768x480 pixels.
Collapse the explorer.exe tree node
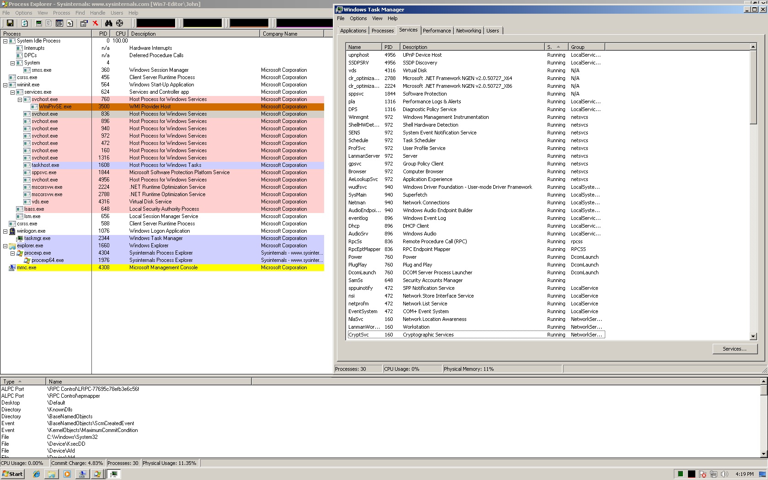click(5, 246)
